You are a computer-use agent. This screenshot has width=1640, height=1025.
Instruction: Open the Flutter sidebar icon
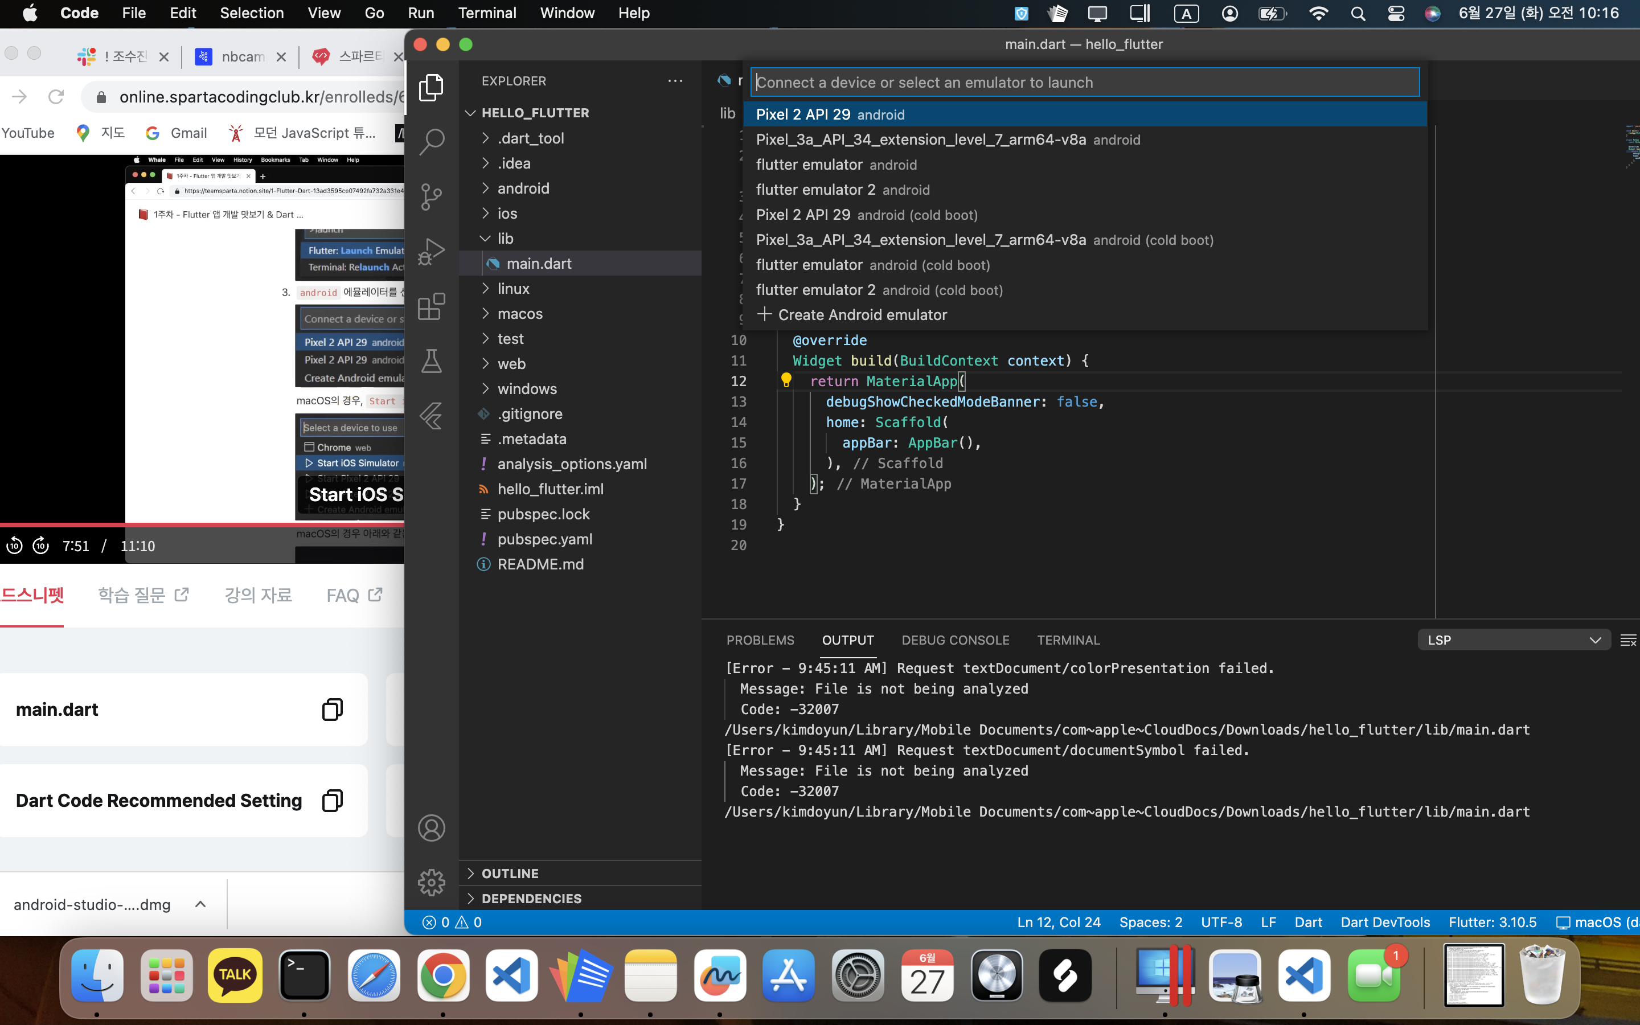click(x=431, y=416)
